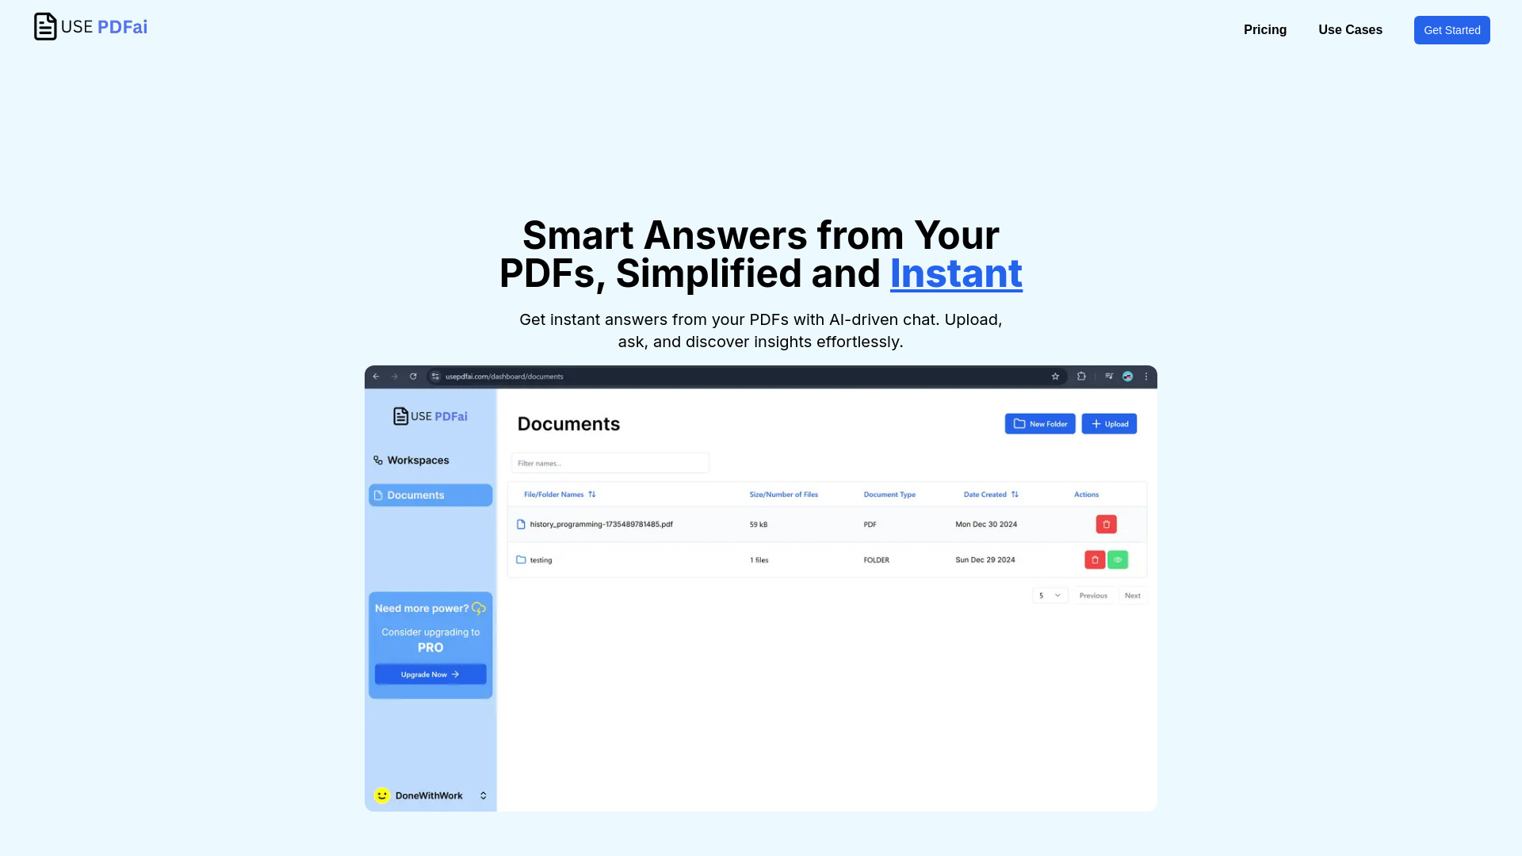1522x856 pixels.
Task: Click the Instant link in headline
Action: tap(955, 272)
